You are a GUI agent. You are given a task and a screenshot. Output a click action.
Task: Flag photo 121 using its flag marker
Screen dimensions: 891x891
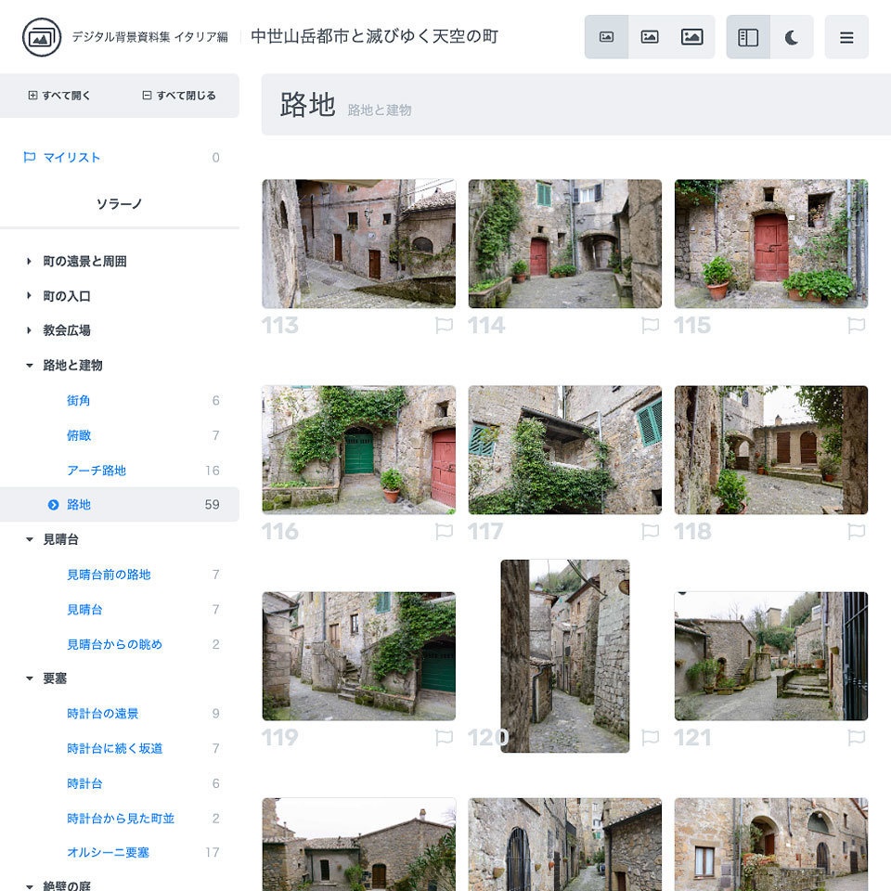click(x=856, y=737)
